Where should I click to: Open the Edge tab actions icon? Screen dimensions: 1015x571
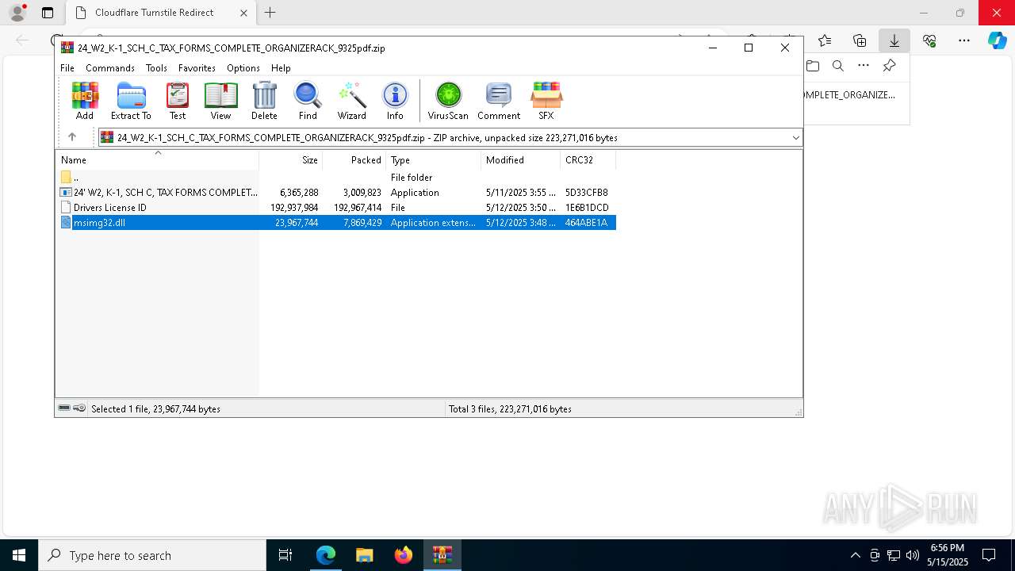coord(48,13)
